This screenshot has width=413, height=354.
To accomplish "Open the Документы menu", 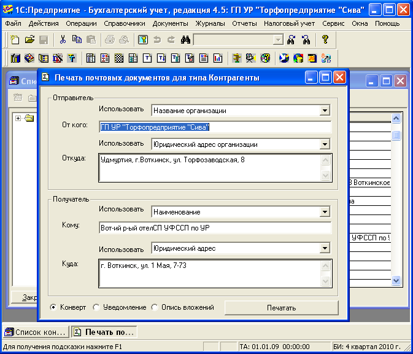I will click(x=170, y=24).
